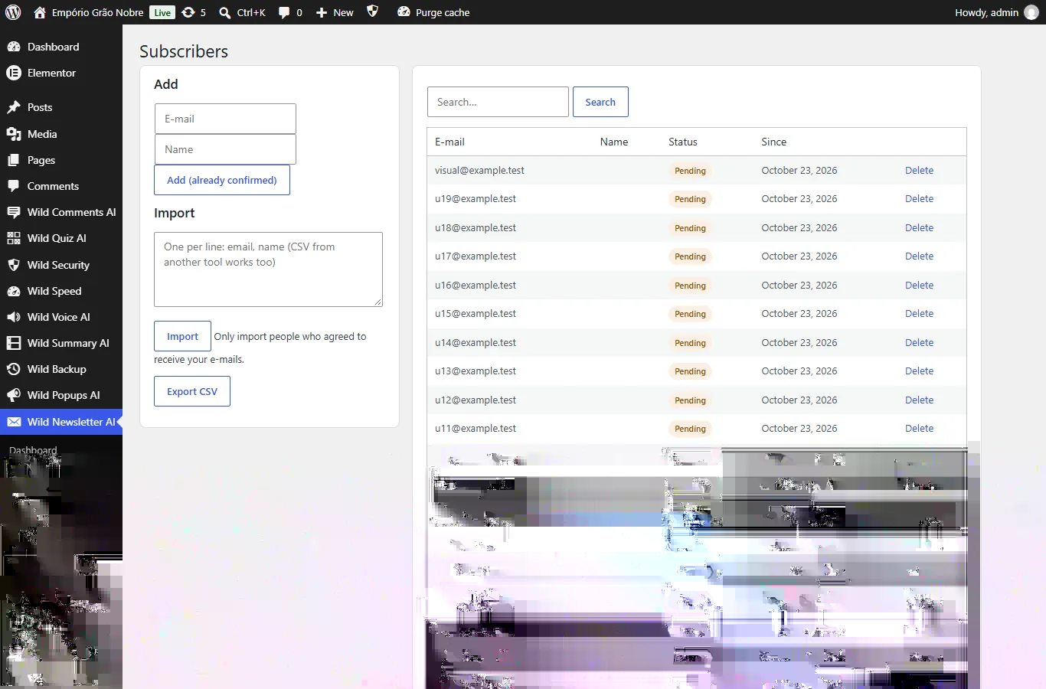Click the Add (already confirmed) button
The image size is (1046, 689).
222,180
